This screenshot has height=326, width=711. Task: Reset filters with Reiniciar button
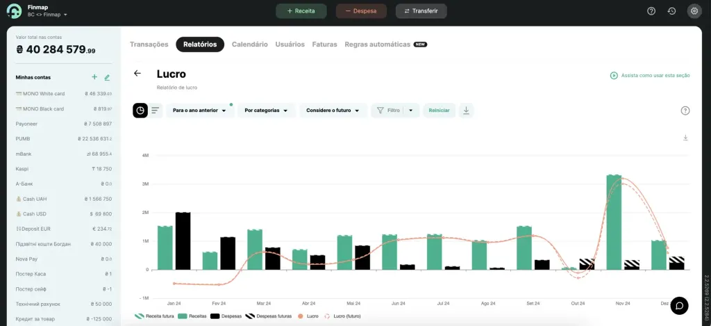pyautogui.click(x=439, y=111)
